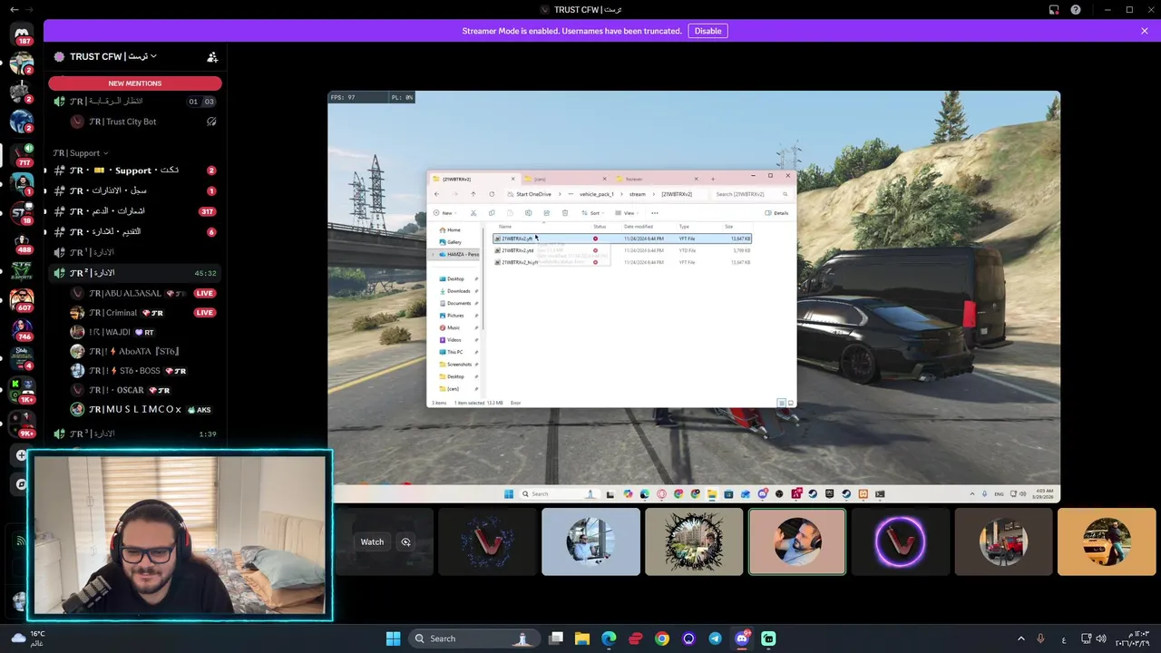
Task: Open Discord direct messages home icon
Action: [22, 33]
